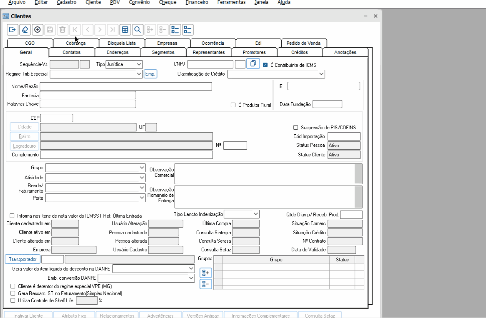Screen dimensions: 486x318
Task: Click the Status column header in Grupos table
Action: point(342,259)
